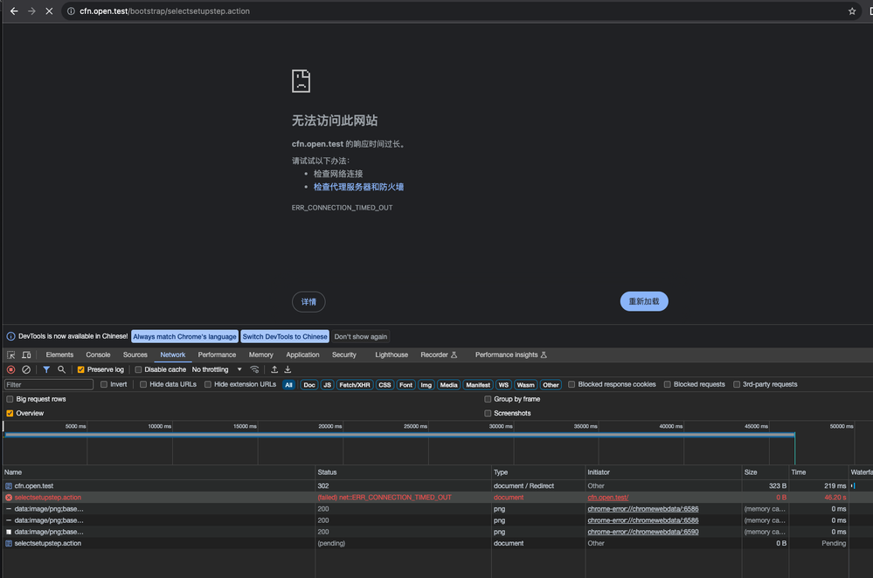View site information icon in address bar
This screenshot has height=578, width=873.
pos(71,11)
